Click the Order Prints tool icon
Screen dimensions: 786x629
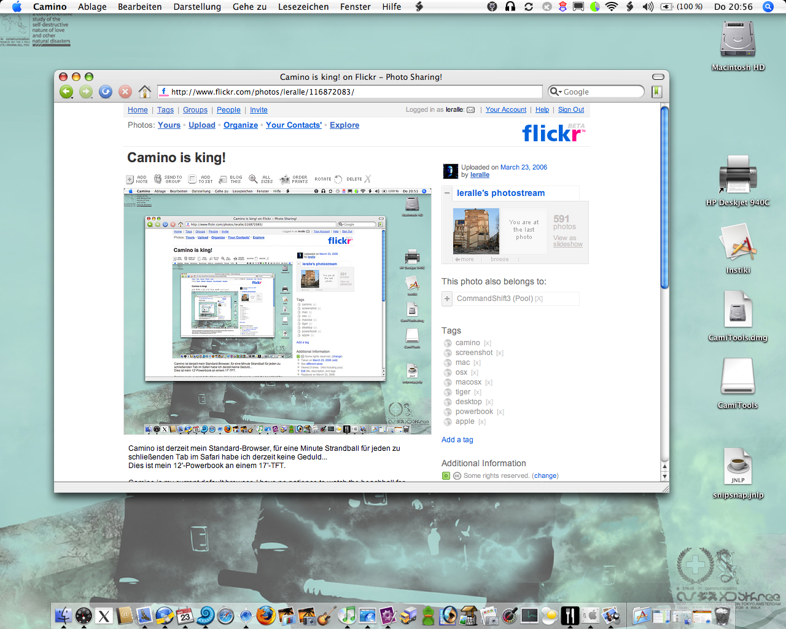294,179
